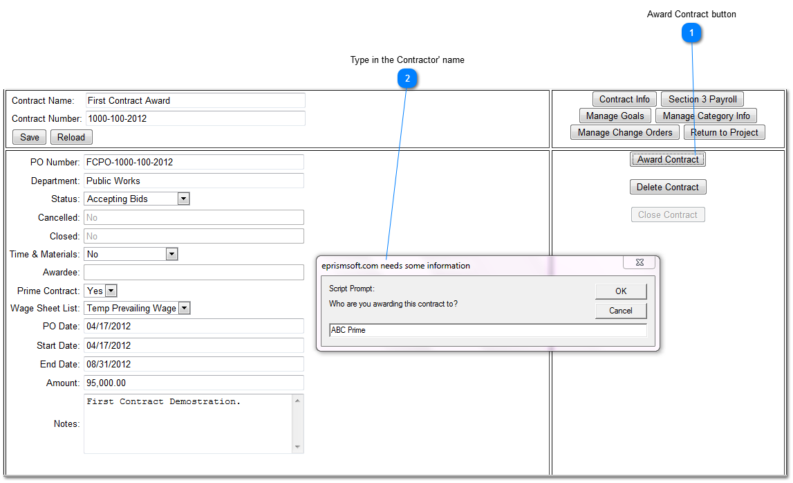This screenshot has width=793, height=483.
Task: Click the Reload button
Action: click(x=71, y=137)
